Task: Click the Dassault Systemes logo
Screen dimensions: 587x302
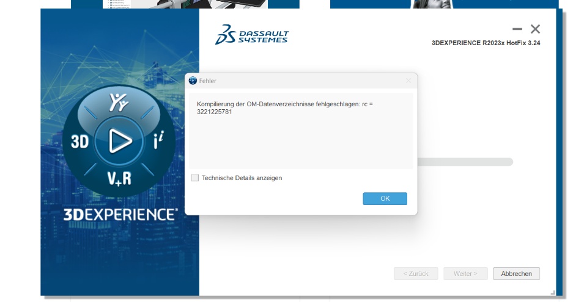Action: (252, 35)
